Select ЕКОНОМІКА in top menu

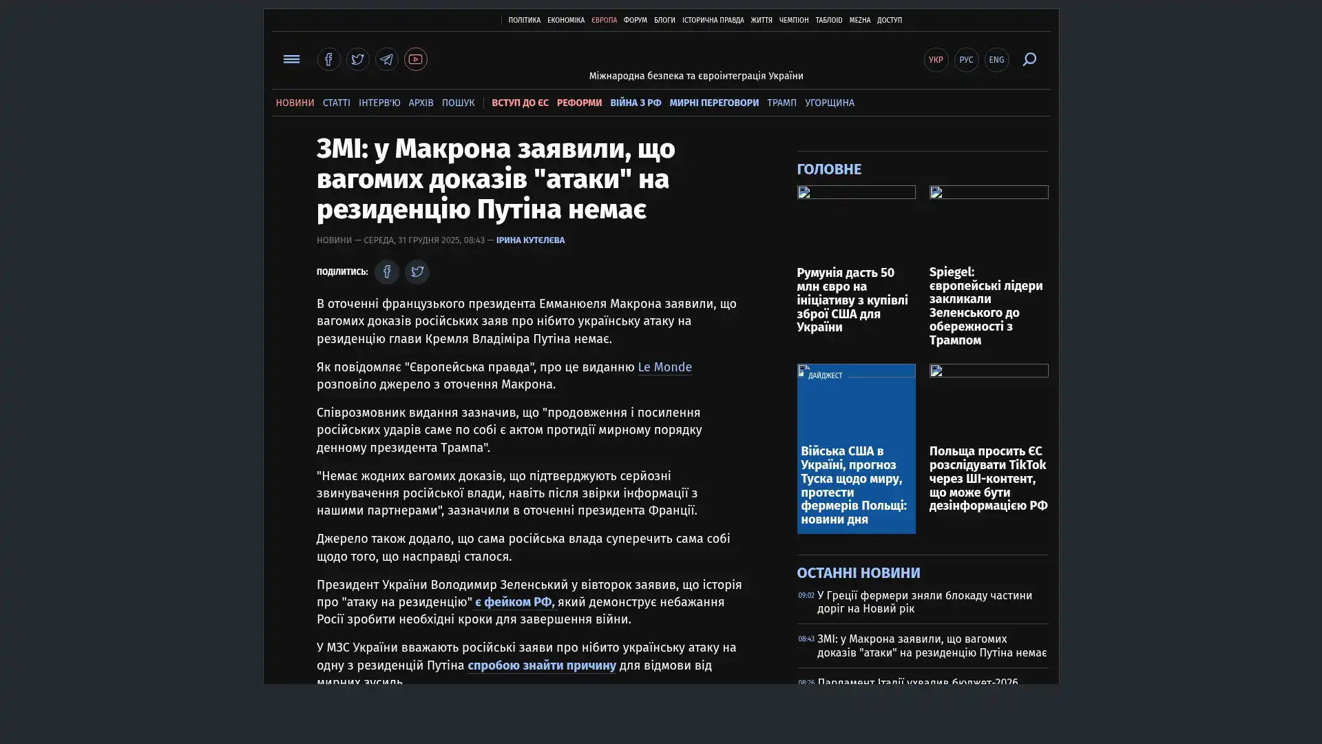coord(565,21)
